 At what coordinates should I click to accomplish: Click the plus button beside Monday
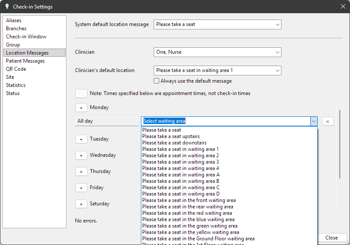coord(81,107)
